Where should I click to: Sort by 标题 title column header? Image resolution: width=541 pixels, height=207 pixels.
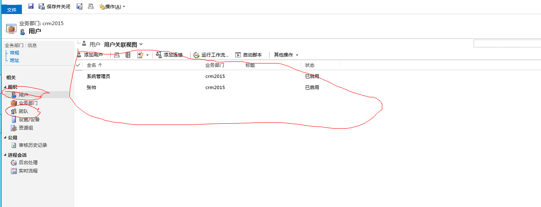[x=250, y=65]
